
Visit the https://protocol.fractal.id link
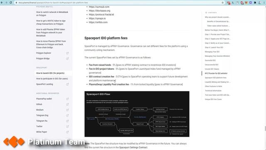tap(101, 15)
